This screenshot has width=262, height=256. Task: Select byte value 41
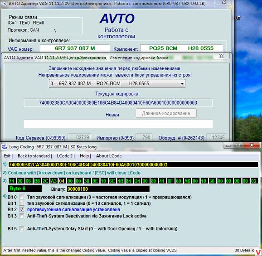coord(162,181)
